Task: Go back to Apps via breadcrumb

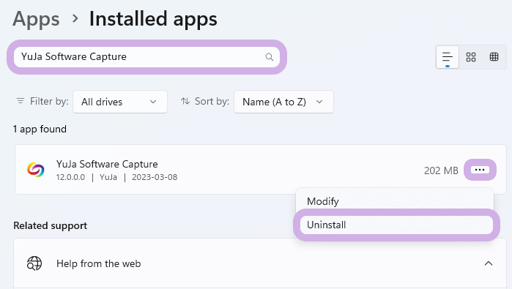Action: [x=36, y=18]
